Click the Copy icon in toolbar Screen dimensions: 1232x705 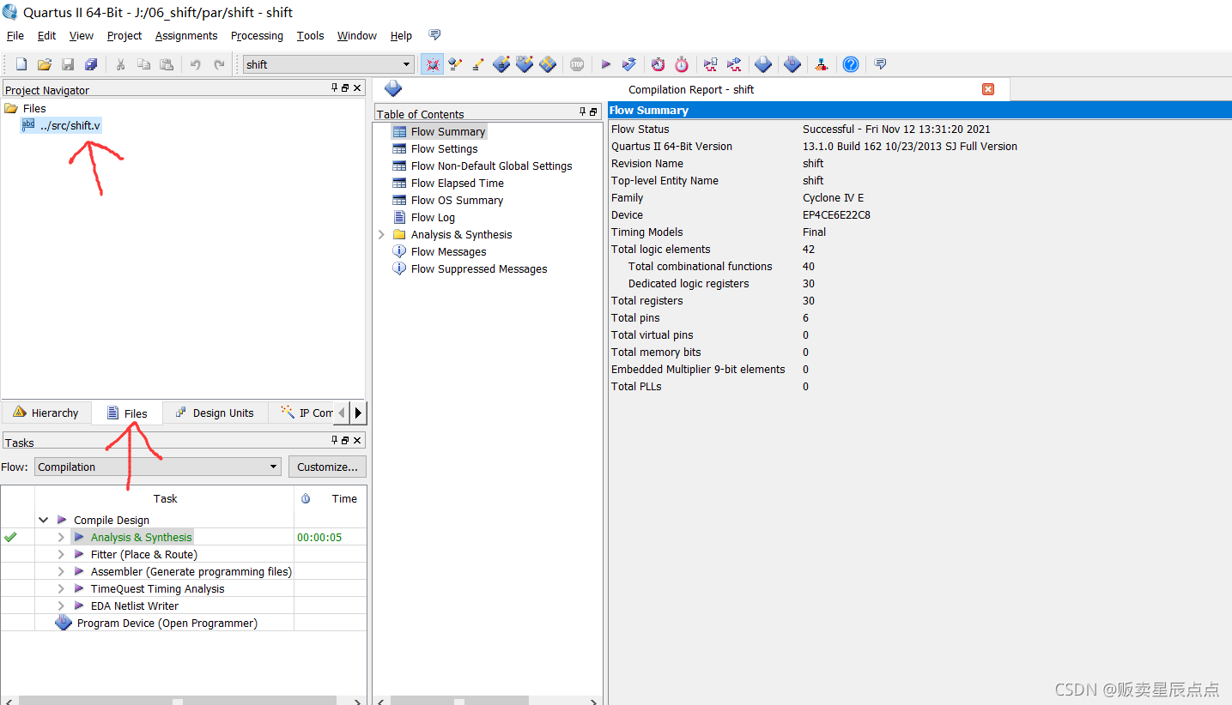click(x=143, y=64)
